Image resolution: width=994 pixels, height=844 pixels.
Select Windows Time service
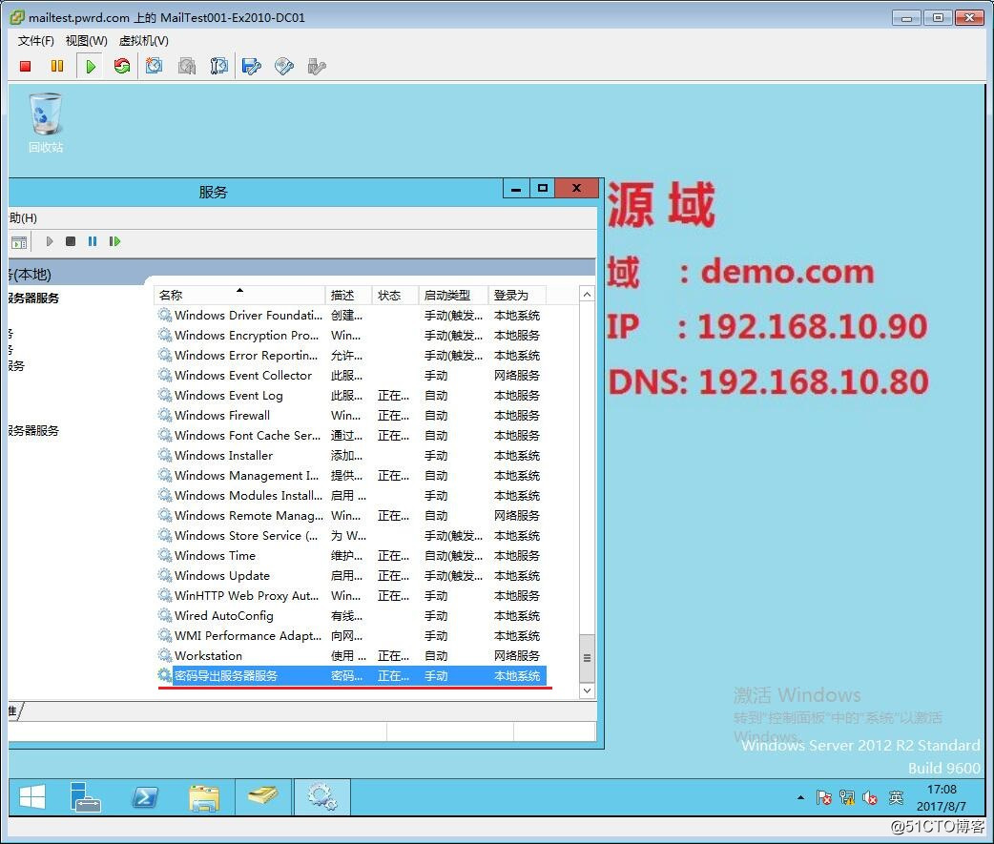(350, 556)
